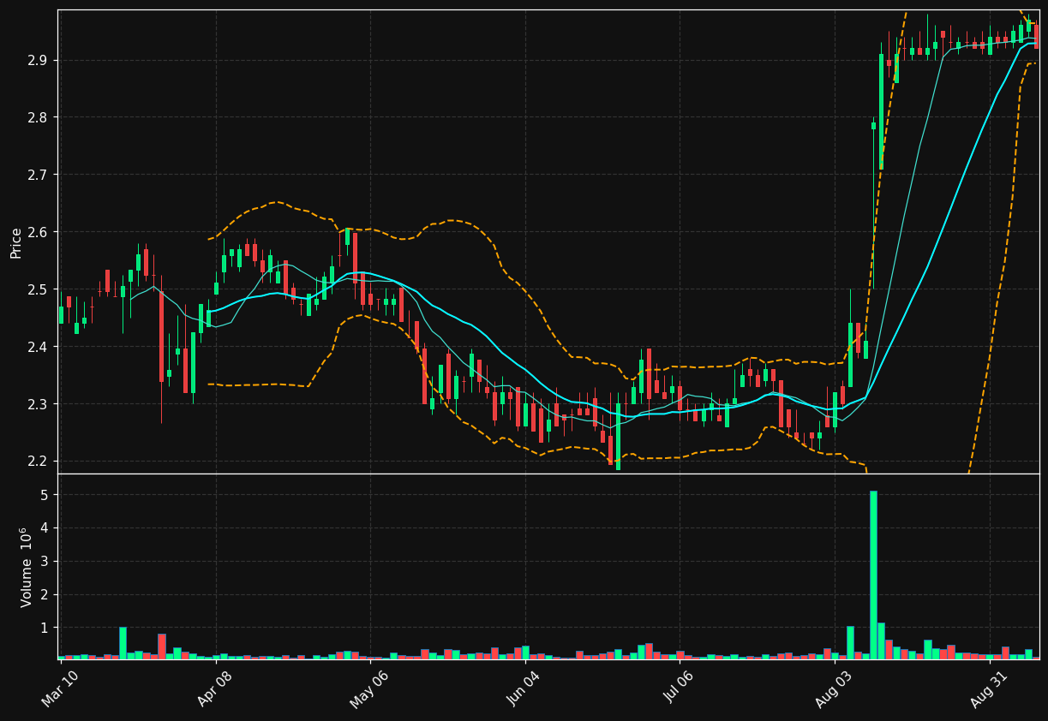Click the Jun 04 date label
Viewport: 1048px width, 721px height.
tap(524, 688)
